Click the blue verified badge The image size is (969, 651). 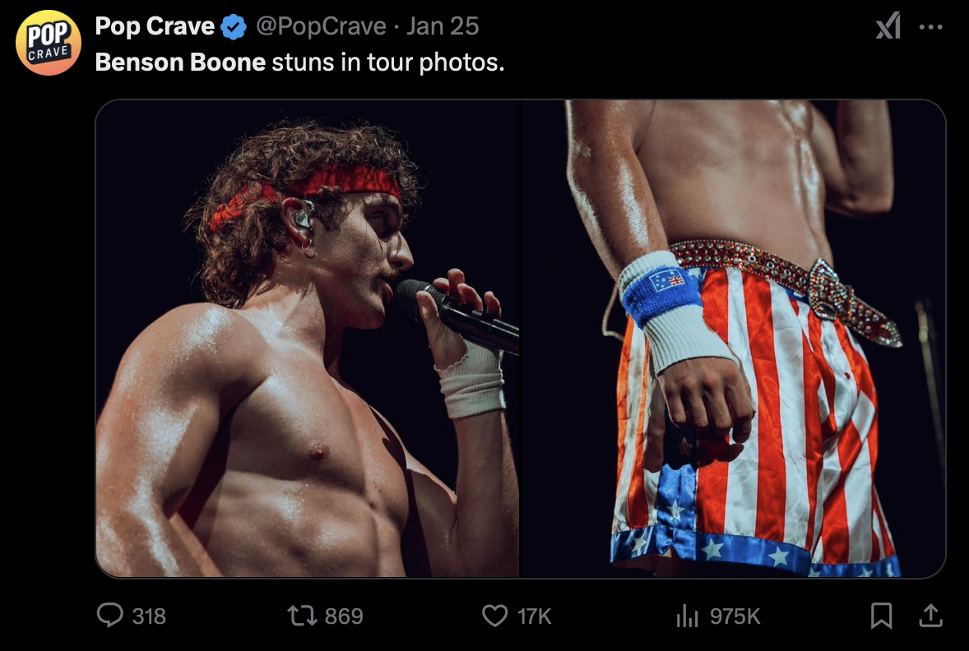tap(234, 27)
